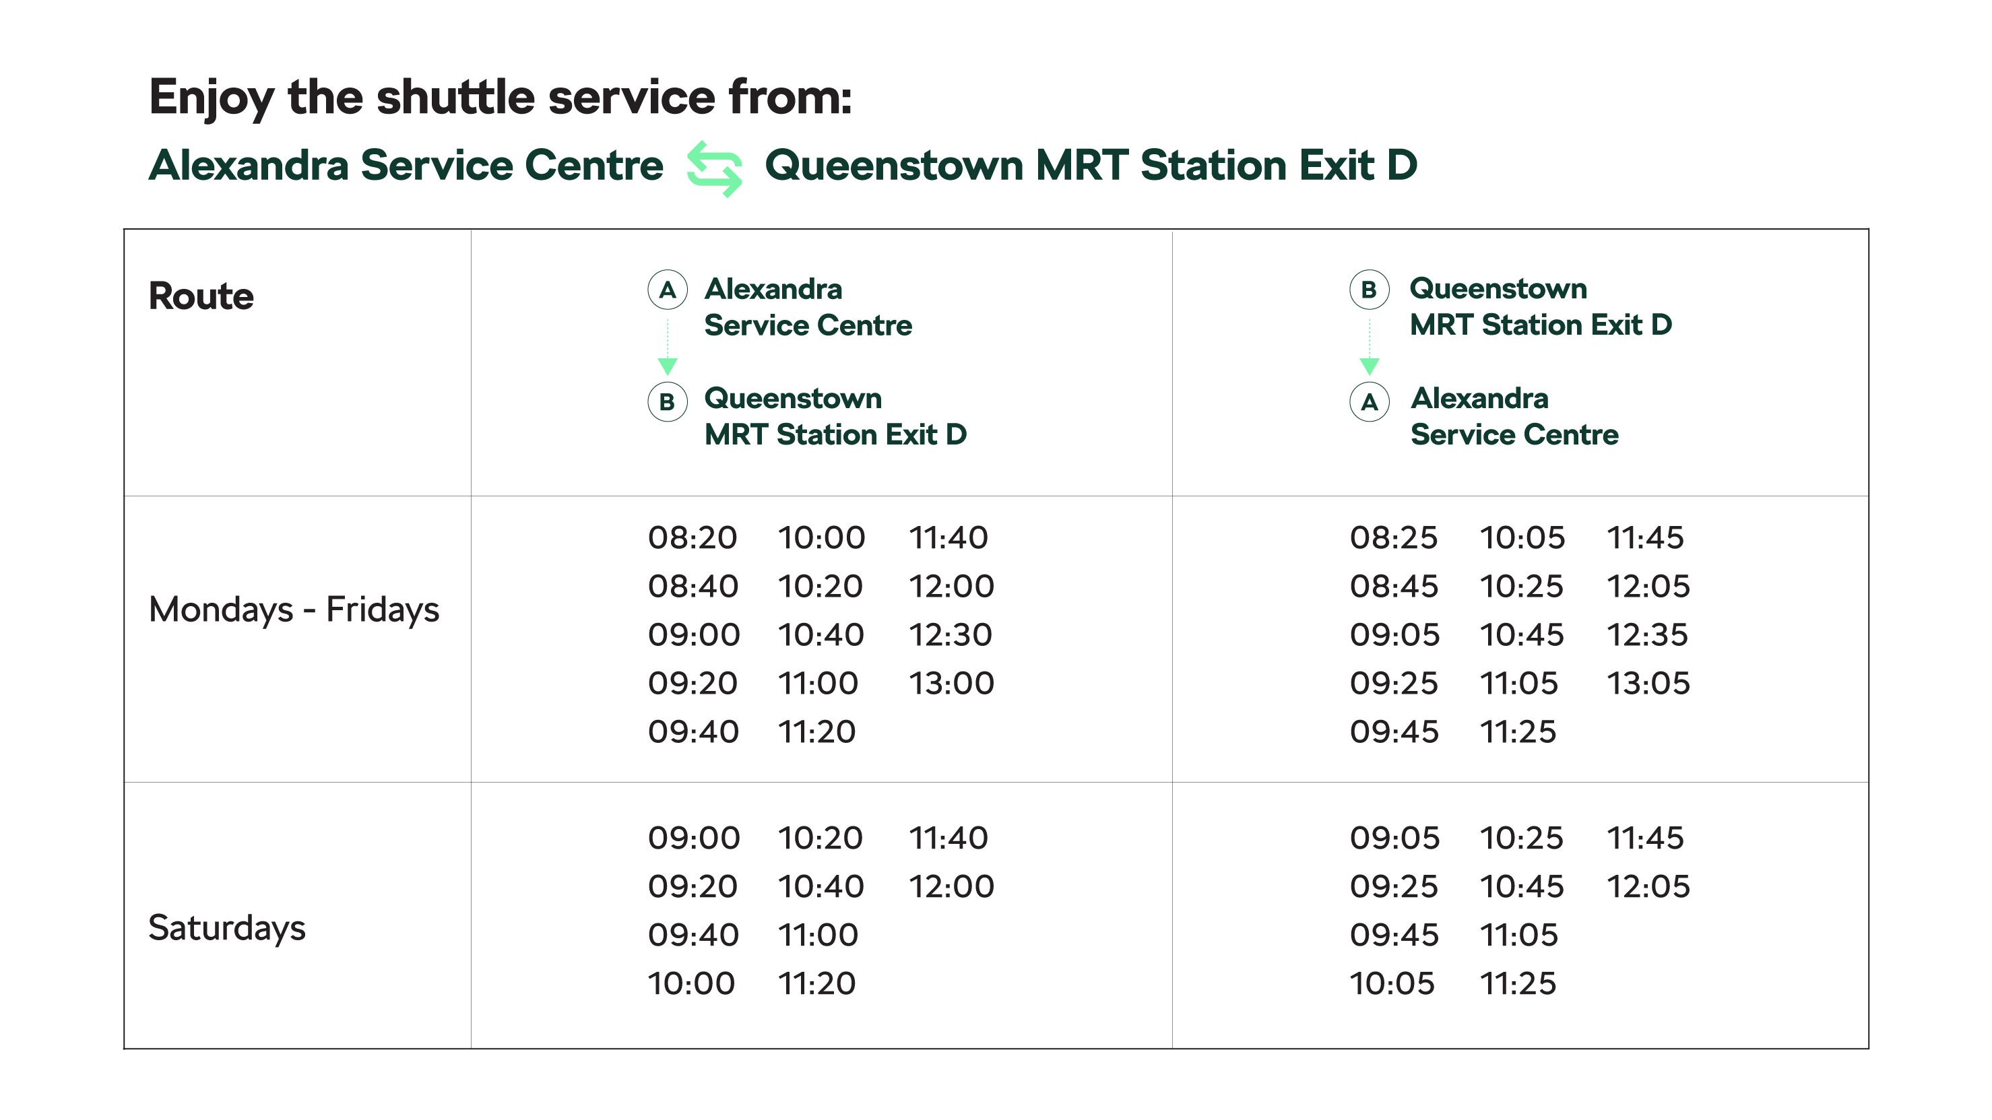
Task: Click circled B icon starting the second route
Action: (x=1369, y=290)
